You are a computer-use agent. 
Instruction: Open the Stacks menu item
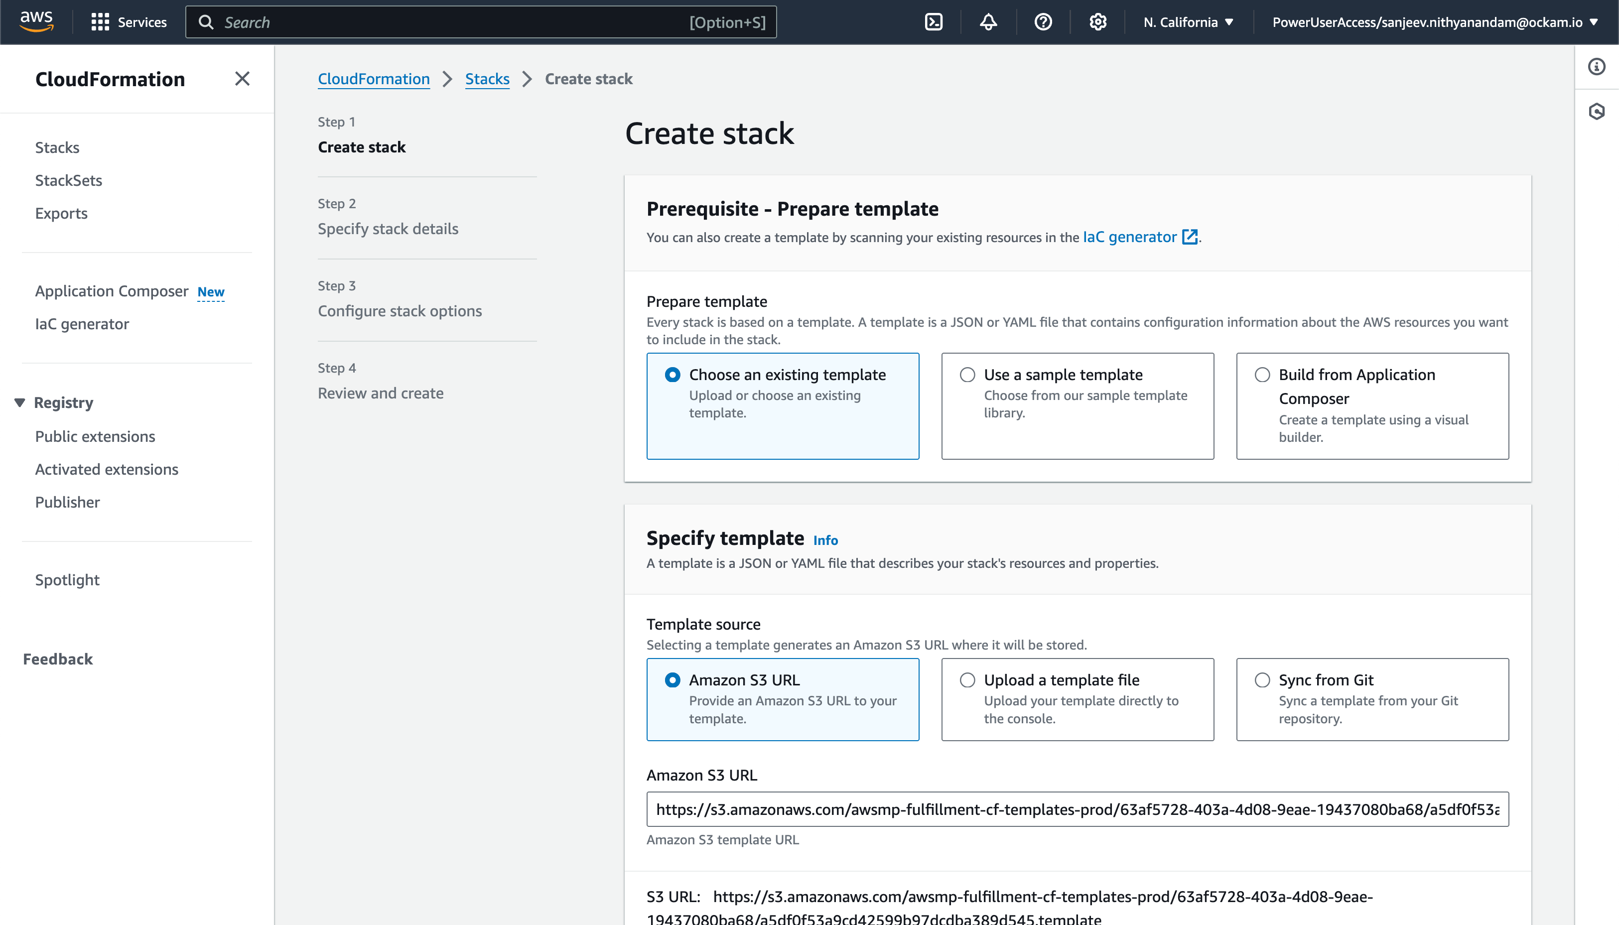click(x=57, y=145)
